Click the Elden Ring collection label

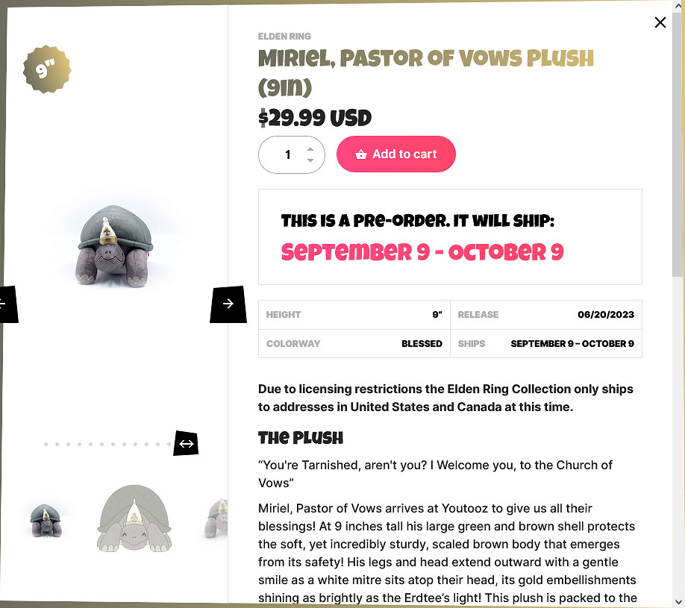pyautogui.click(x=284, y=37)
